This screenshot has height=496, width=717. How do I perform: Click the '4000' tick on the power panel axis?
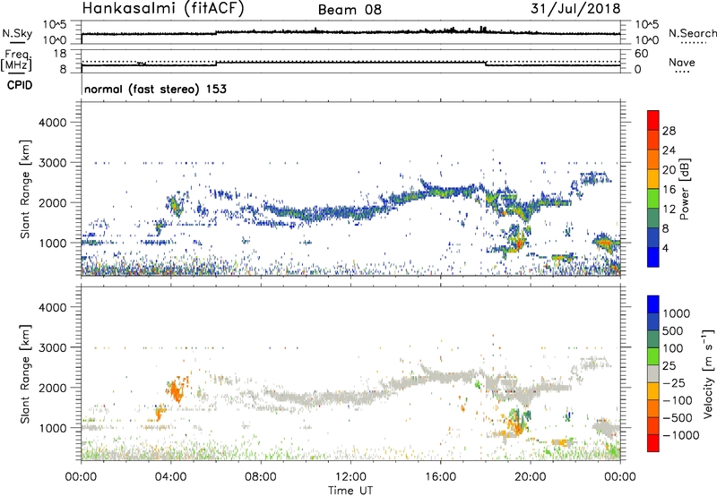[52, 123]
